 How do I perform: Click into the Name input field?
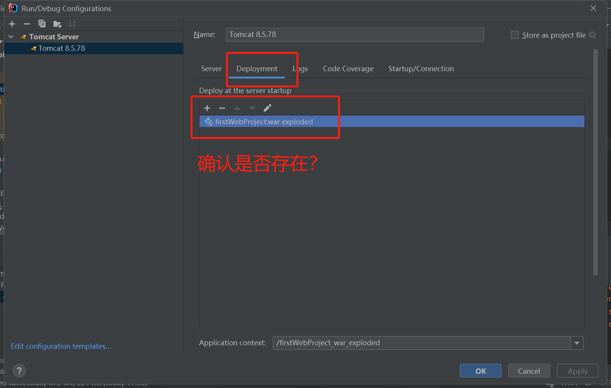click(x=355, y=35)
